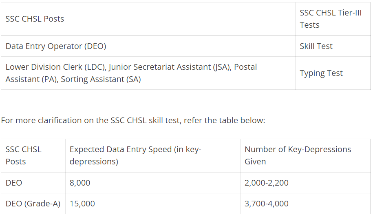Select the 'Sorting Assistant (SA)' text
This screenshot has width=373, height=217.
(101, 79)
